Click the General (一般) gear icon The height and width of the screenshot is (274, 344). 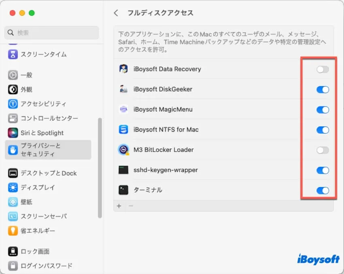[13, 75]
